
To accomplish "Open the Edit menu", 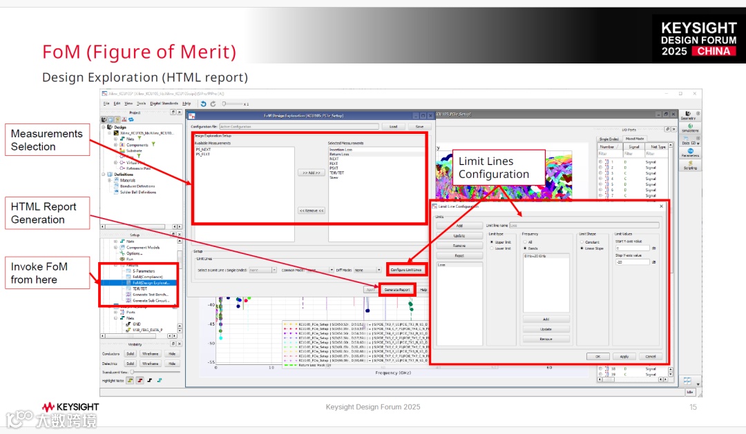I will pos(117,103).
